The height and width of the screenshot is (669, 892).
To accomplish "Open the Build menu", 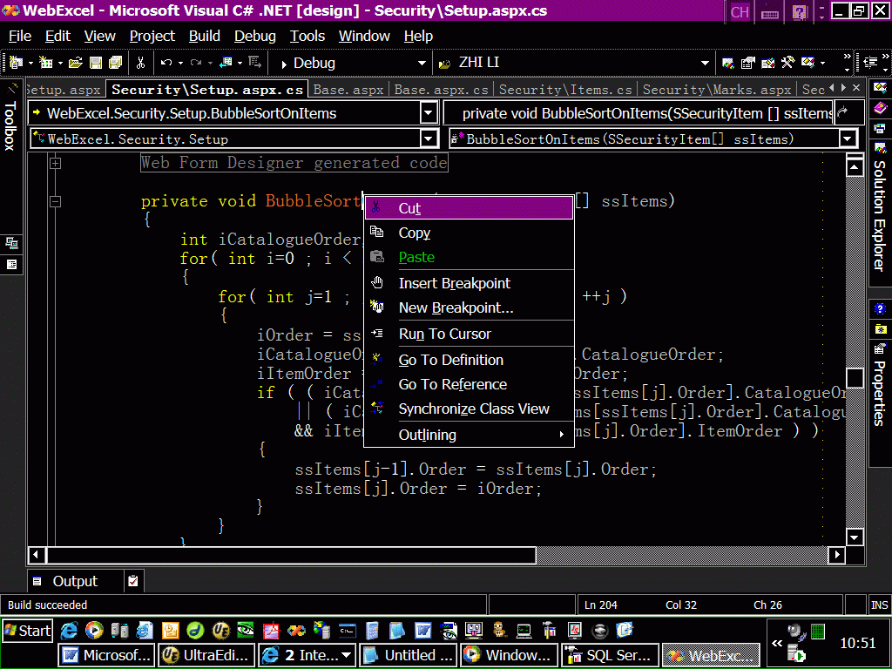I will 204,36.
